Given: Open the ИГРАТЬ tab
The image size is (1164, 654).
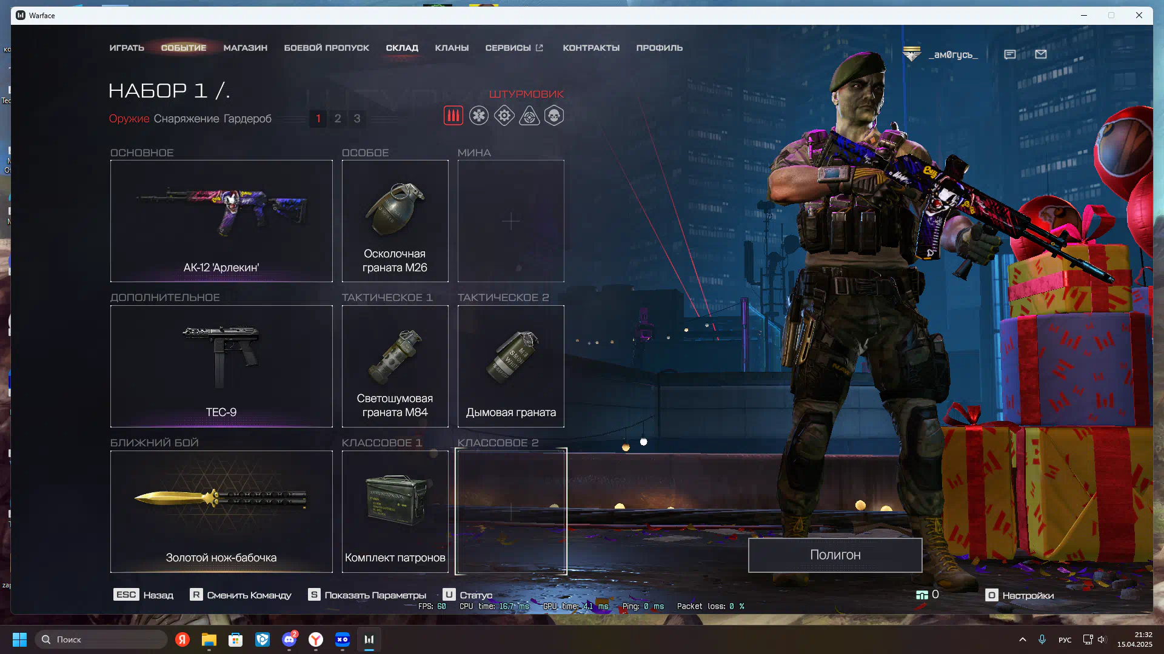Looking at the screenshot, I should coord(127,48).
